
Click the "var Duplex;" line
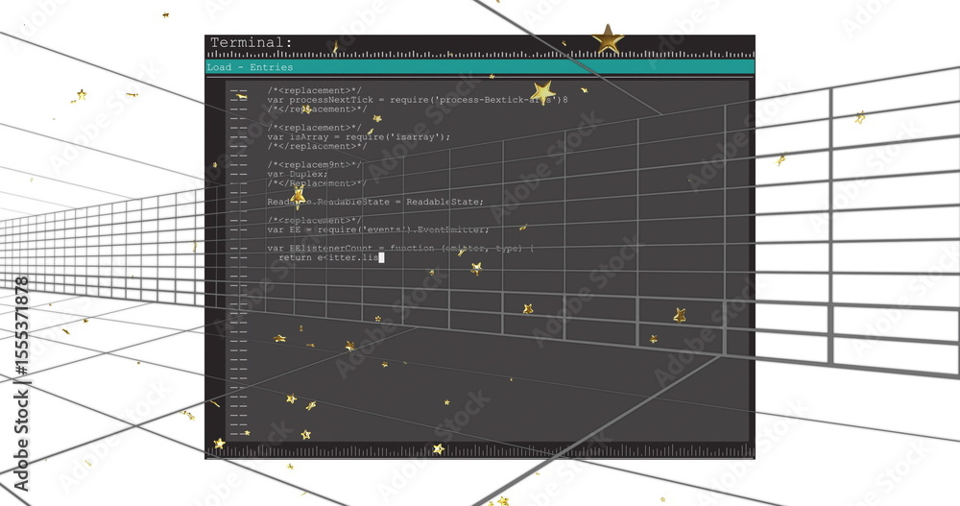click(298, 174)
